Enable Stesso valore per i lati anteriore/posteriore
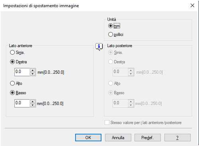Image resolution: width=199 pixels, height=146 pixels. [107, 123]
